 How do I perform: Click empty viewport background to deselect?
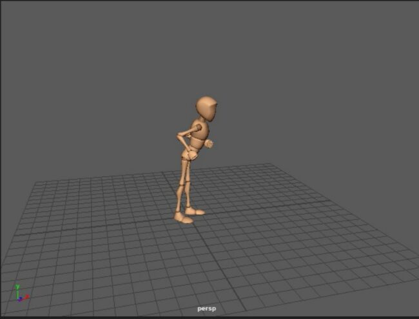[x=97, y=77]
